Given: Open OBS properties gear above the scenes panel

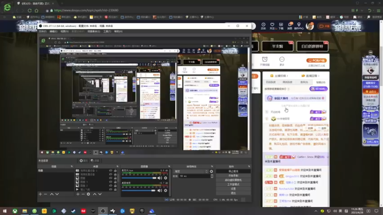Looking at the screenshot, I should (83, 161).
